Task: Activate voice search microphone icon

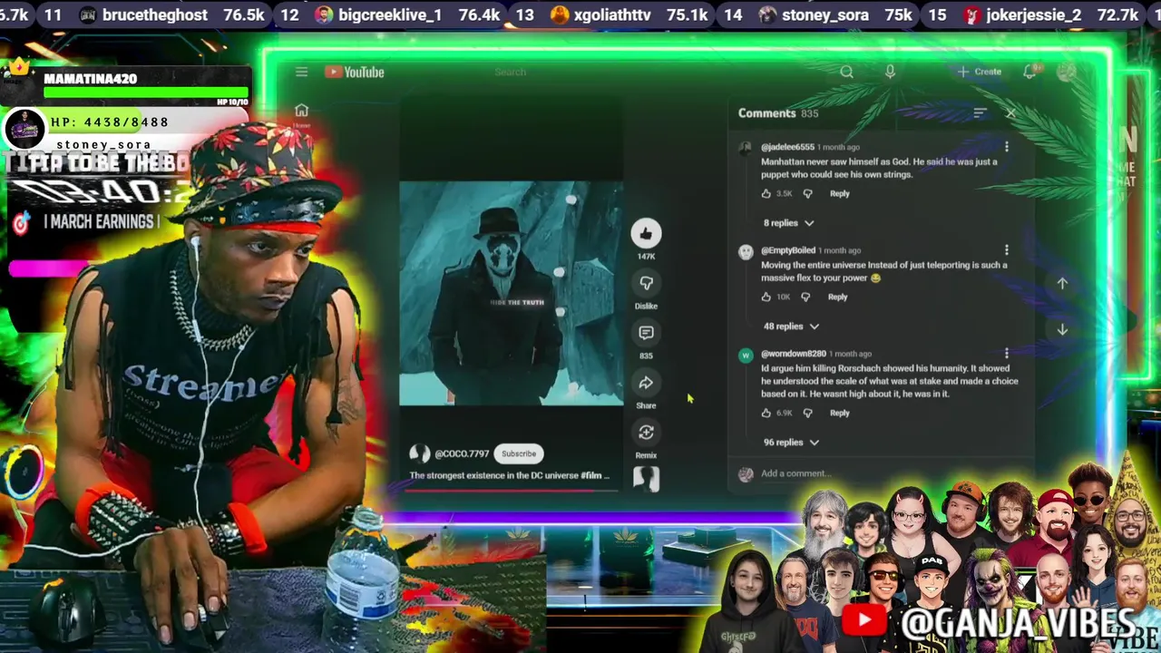Action: [890, 72]
